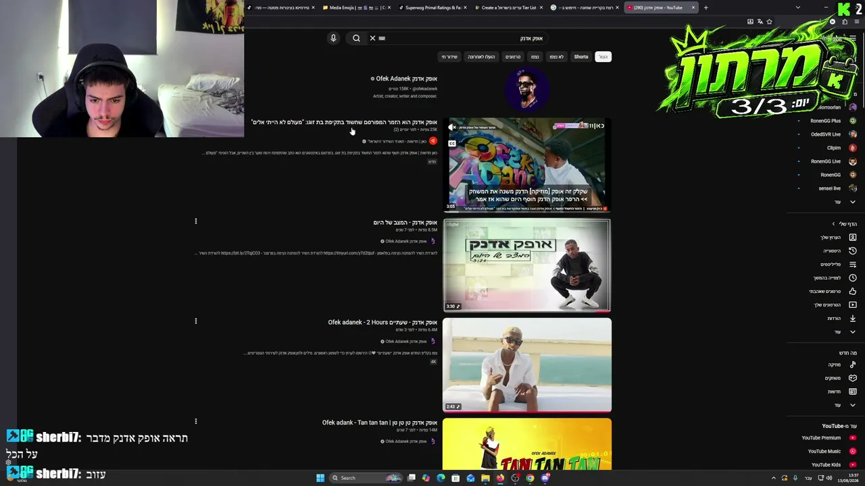Open the video titled 2 Hours
Viewport: 865px width, 486px height.
[382, 323]
